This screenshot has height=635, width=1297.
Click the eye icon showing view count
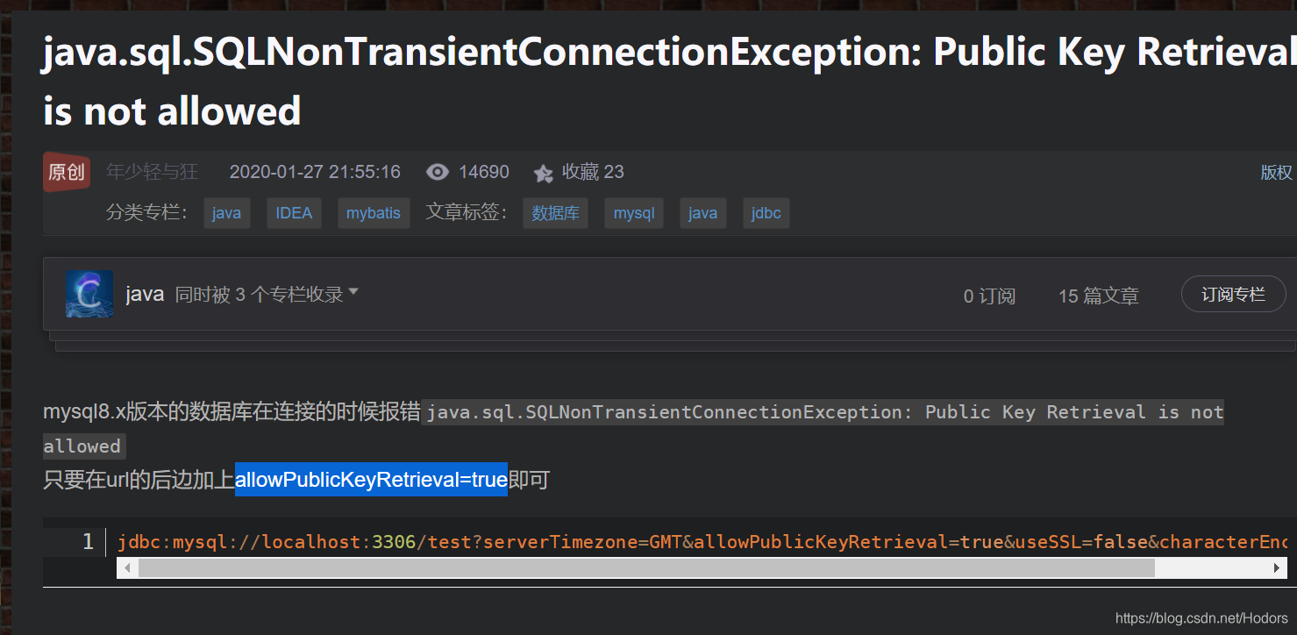[x=437, y=171]
